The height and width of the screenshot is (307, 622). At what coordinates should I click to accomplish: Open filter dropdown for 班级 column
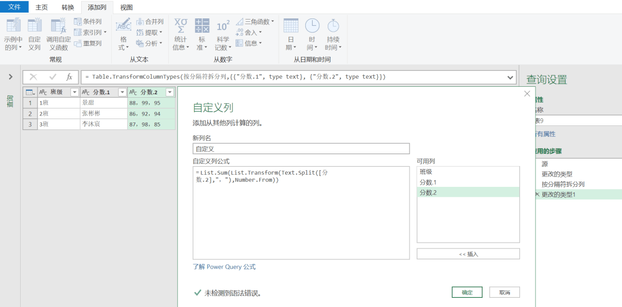tap(74, 93)
